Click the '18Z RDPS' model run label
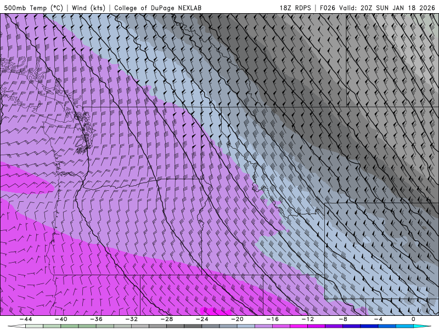Image resolution: width=439 pixels, height=329 pixels. (295, 8)
